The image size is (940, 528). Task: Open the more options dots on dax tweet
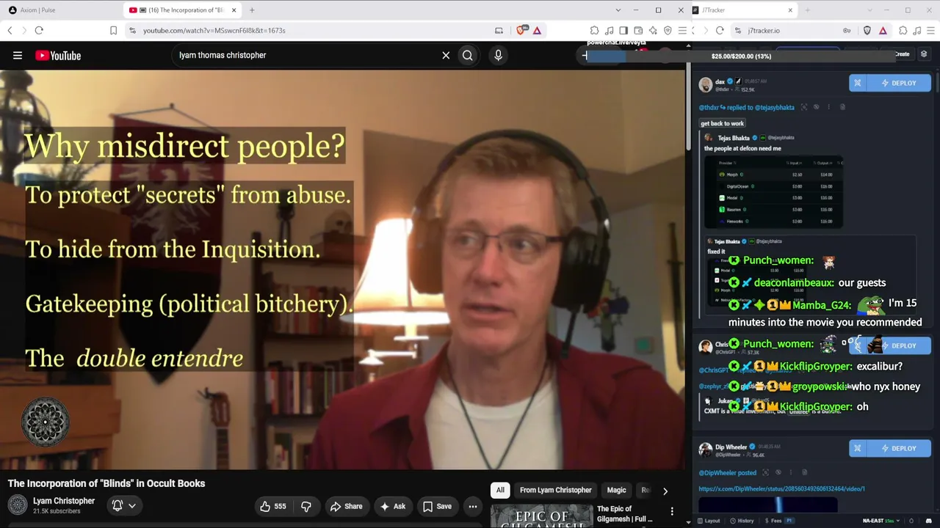pyautogui.click(x=828, y=107)
